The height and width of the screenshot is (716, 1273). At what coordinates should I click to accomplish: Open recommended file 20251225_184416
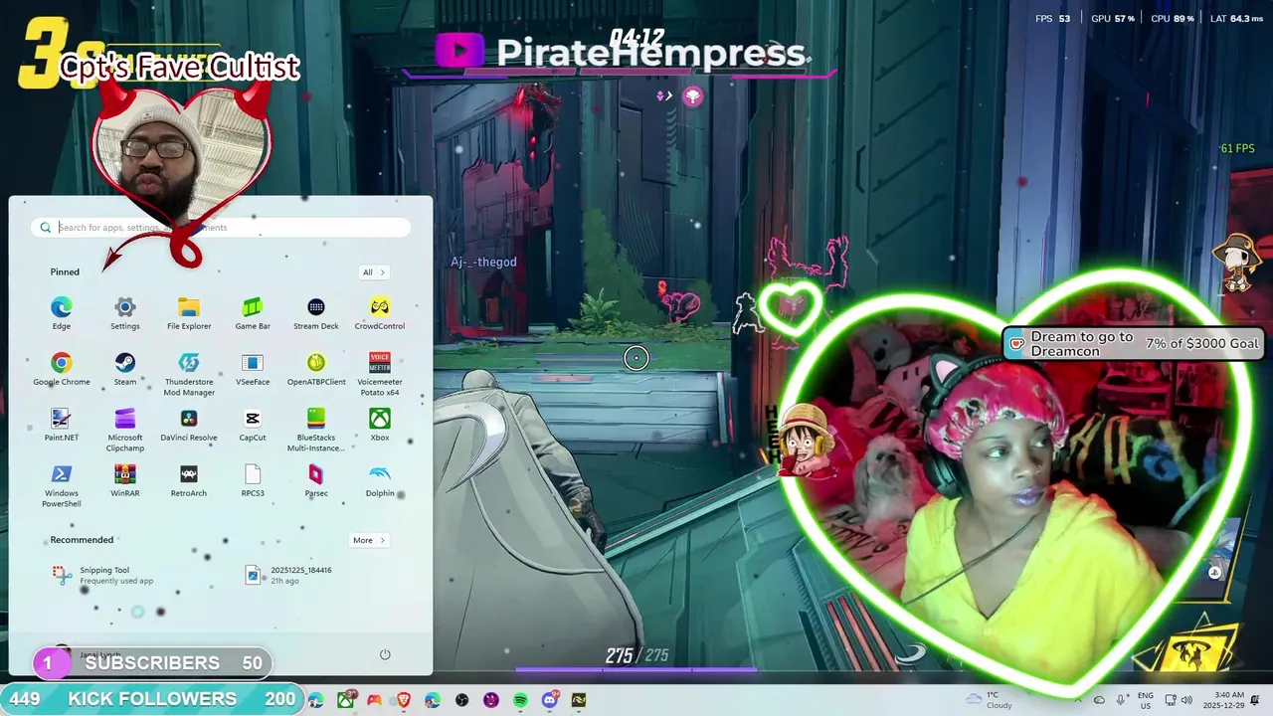[x=288, y=575]
